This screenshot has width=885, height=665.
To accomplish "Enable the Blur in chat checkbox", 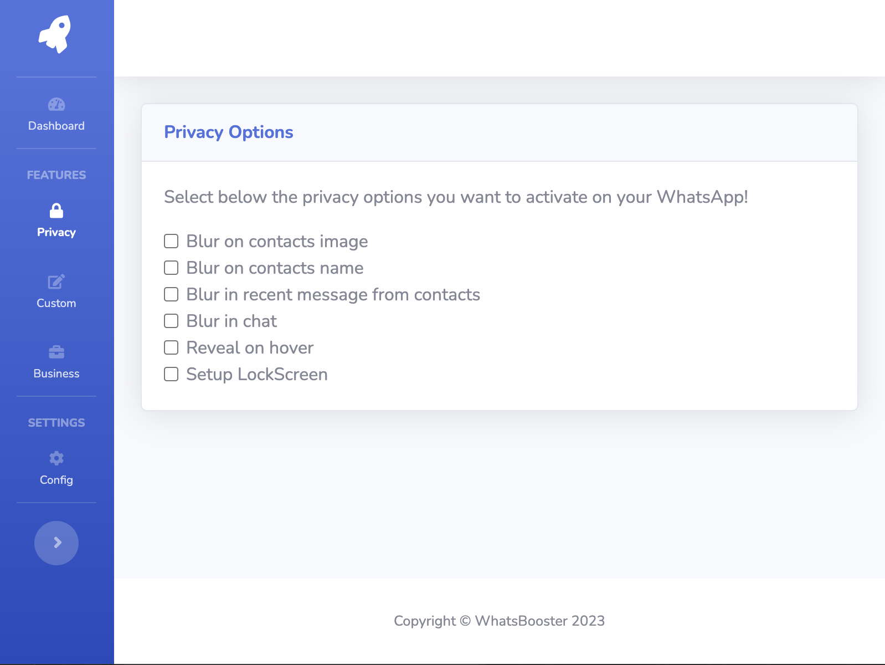I will [x=171, y=321].
